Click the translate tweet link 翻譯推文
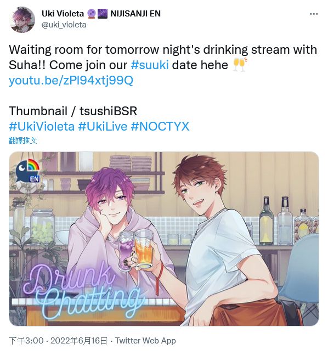 pyautogui.click(x=22, y=140)
